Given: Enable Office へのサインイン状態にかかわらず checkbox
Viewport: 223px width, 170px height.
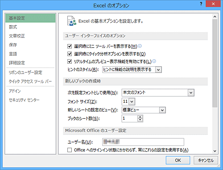Looking at the screenshot, I should [x=70, y=150].
